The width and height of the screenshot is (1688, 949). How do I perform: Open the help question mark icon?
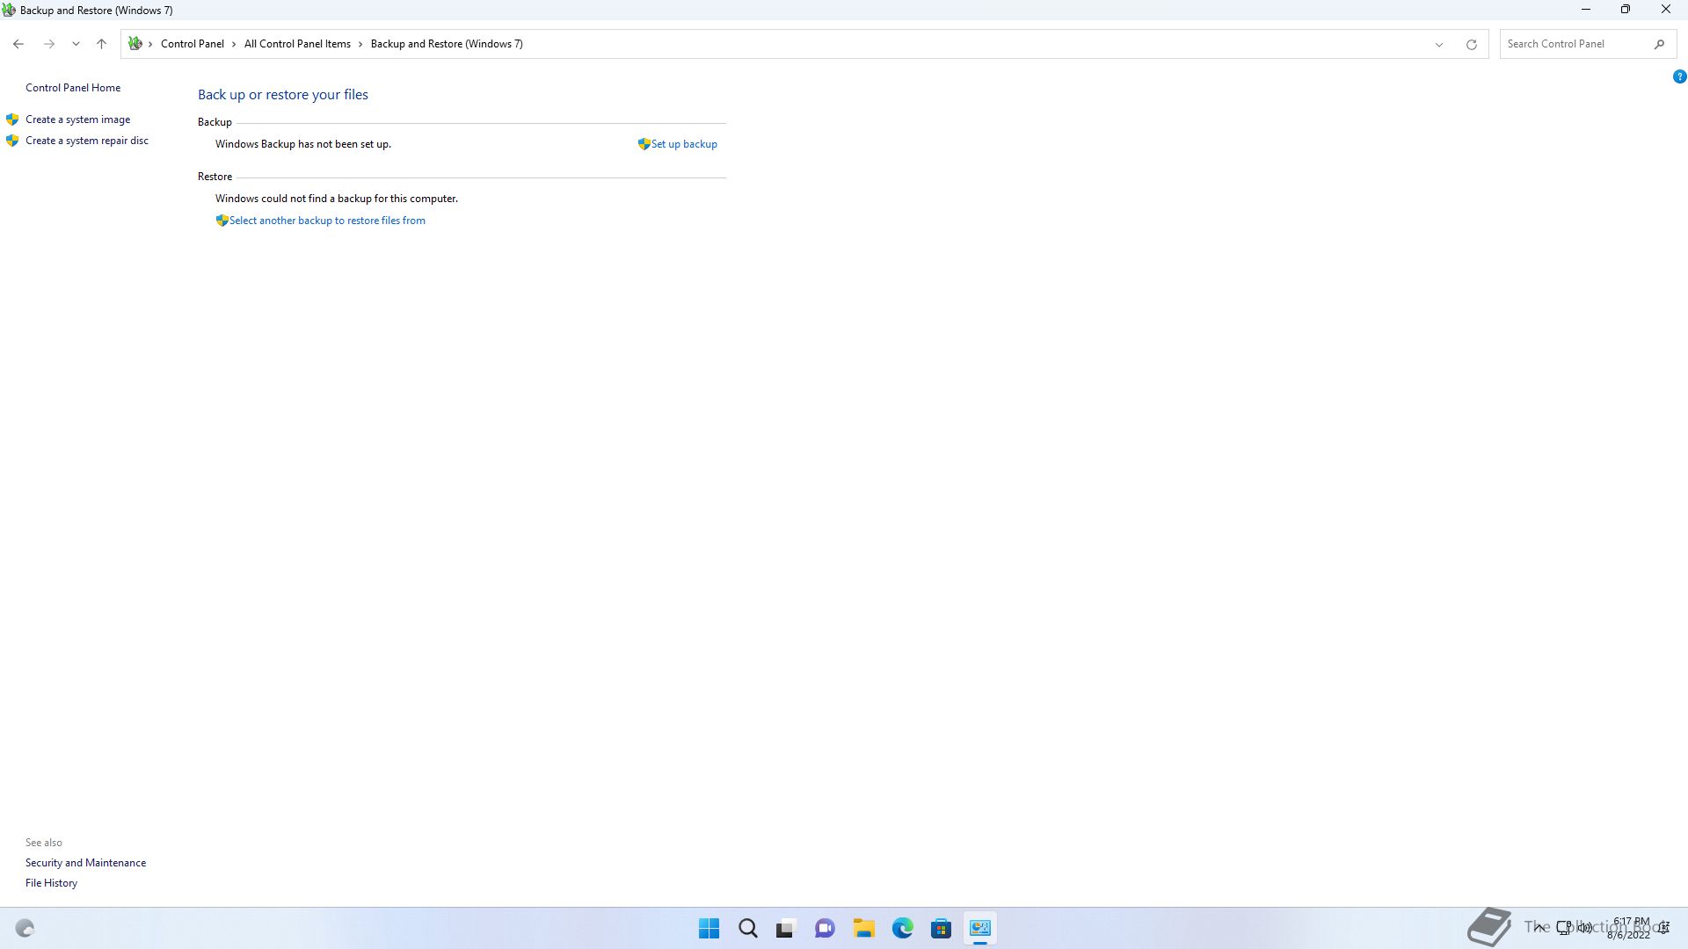pos(1679,77)
